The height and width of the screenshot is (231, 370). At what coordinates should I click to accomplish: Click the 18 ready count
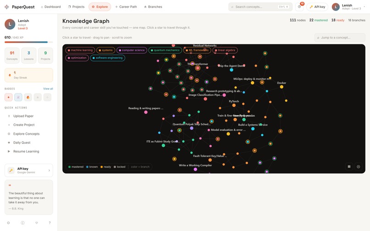click(x=338, y=20)
